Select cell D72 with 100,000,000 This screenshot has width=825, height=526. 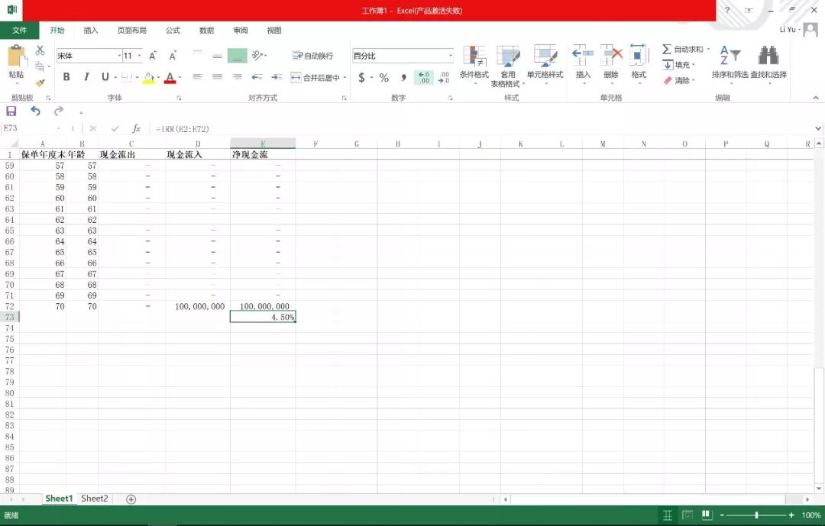pos(198,306)
